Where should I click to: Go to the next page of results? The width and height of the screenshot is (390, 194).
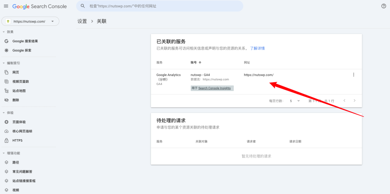(355, 100)
